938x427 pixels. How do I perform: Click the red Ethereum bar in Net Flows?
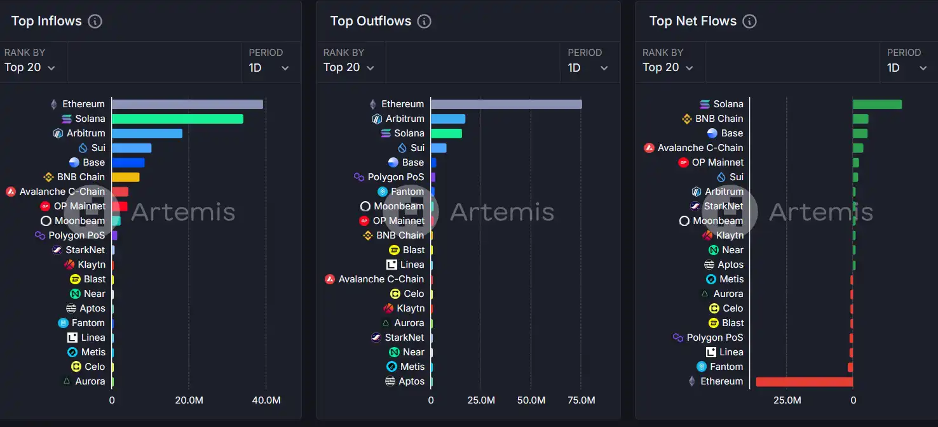804,381
